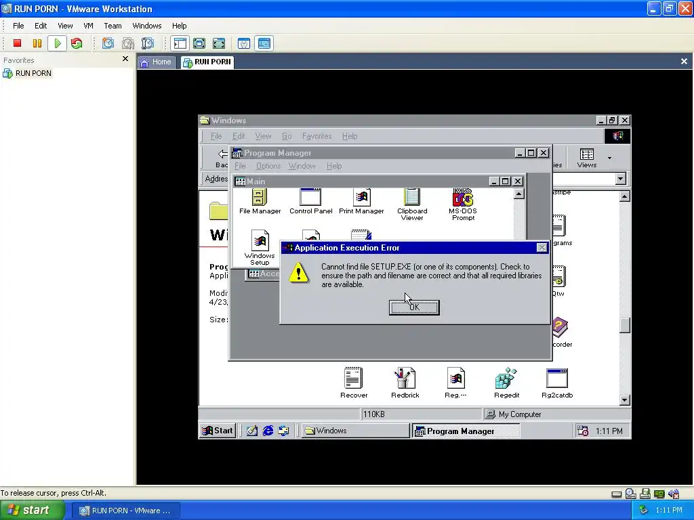The image size is (694, 520).
Task: Open the Views dropdown arrow
Action: click(609, 158)
